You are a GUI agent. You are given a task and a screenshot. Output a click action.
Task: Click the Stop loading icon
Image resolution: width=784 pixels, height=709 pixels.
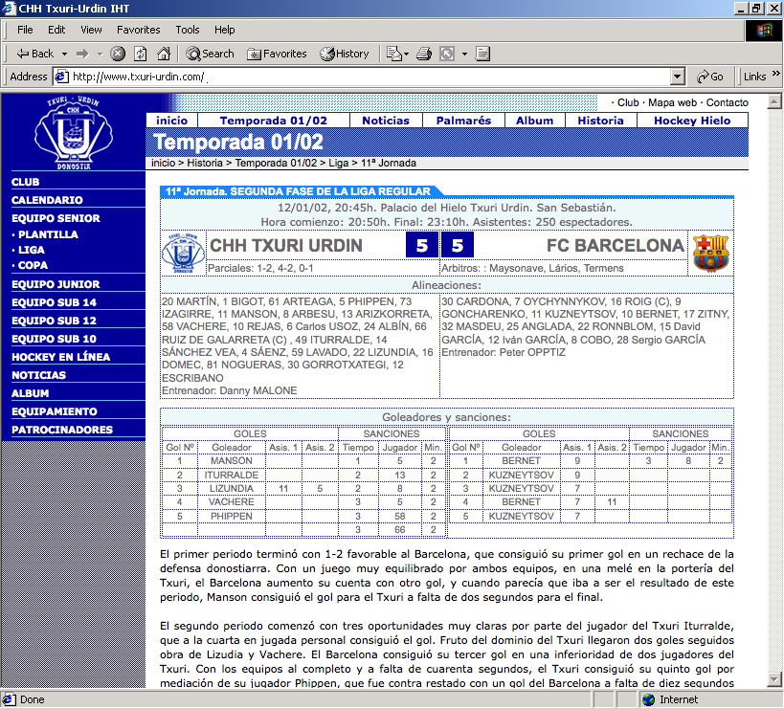[x=118, y=54]
